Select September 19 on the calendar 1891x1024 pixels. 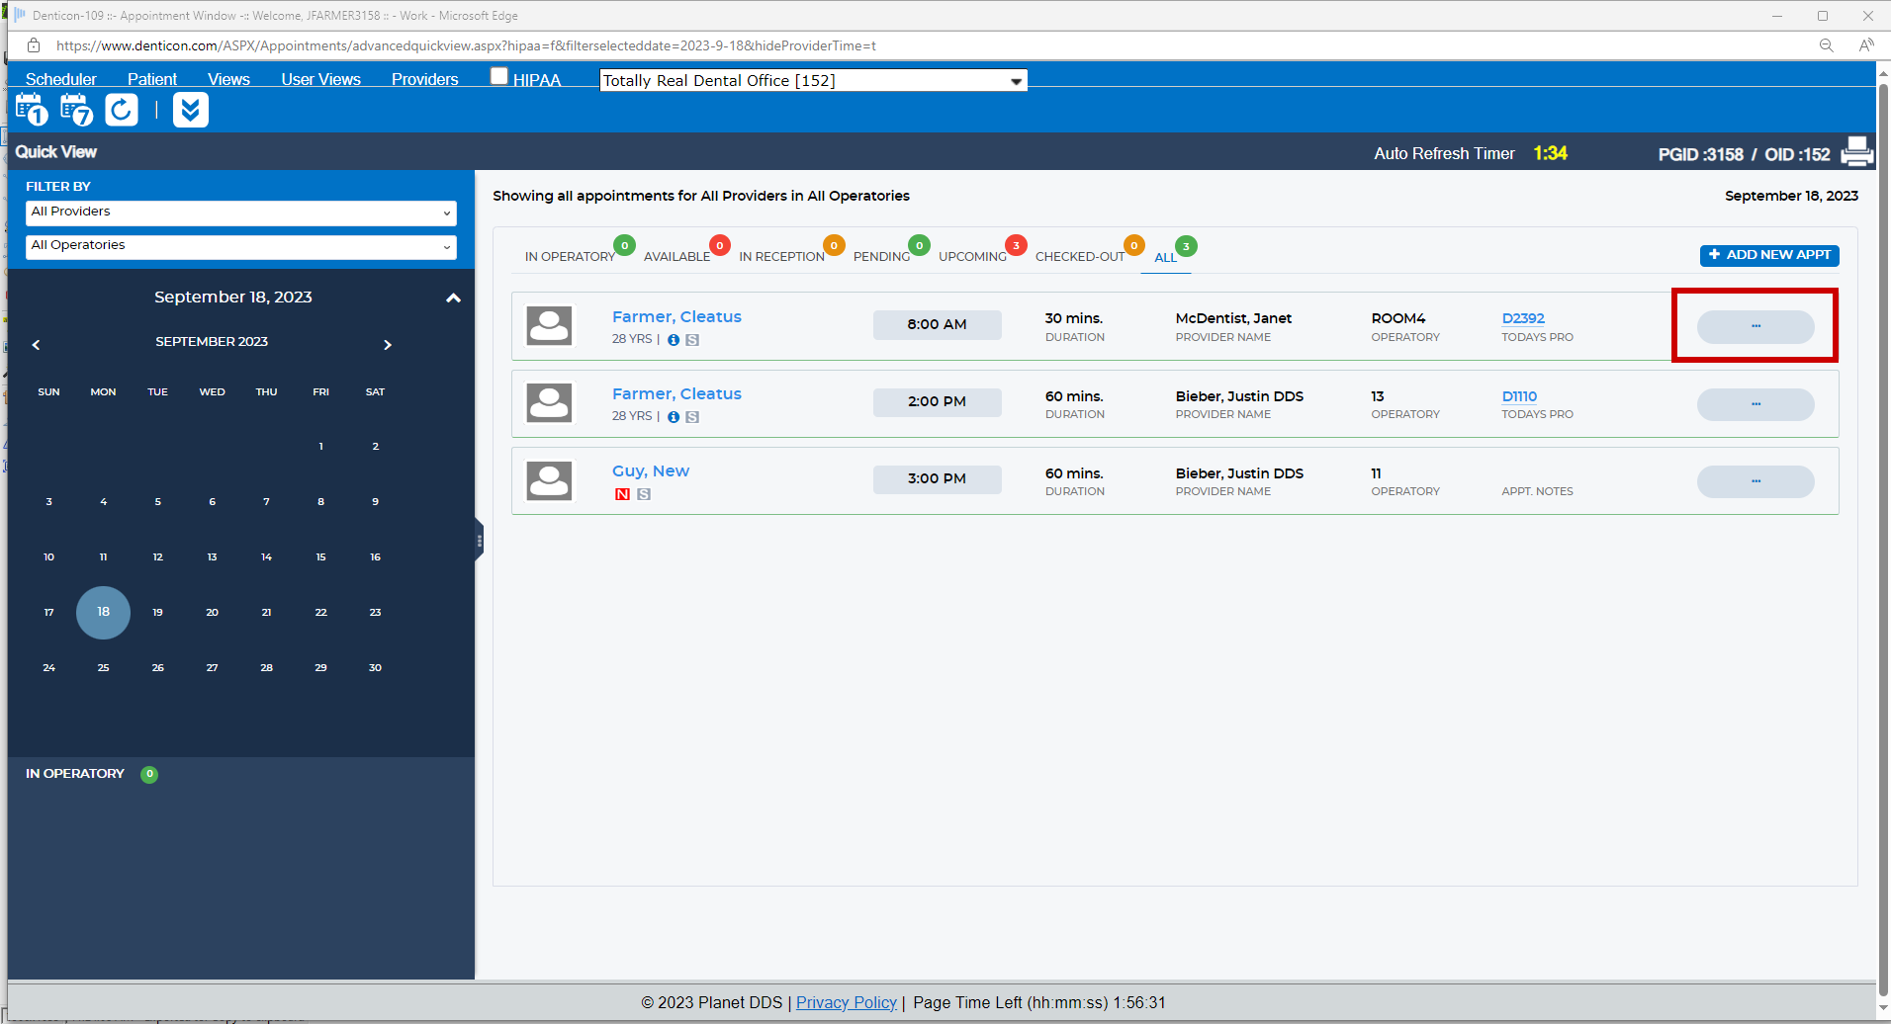157,613
